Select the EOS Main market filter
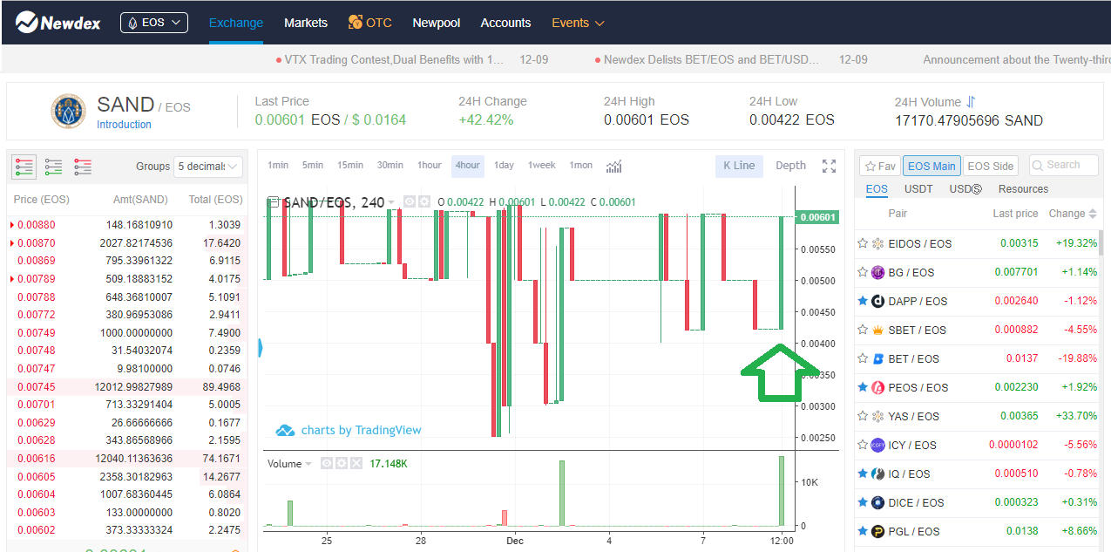 (x=931, y=166)
